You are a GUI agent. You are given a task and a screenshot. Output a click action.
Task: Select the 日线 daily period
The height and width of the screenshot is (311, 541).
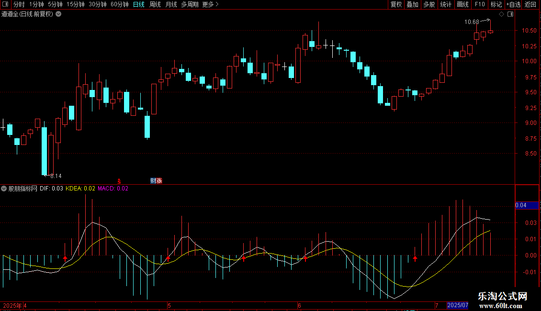(139, 4)
